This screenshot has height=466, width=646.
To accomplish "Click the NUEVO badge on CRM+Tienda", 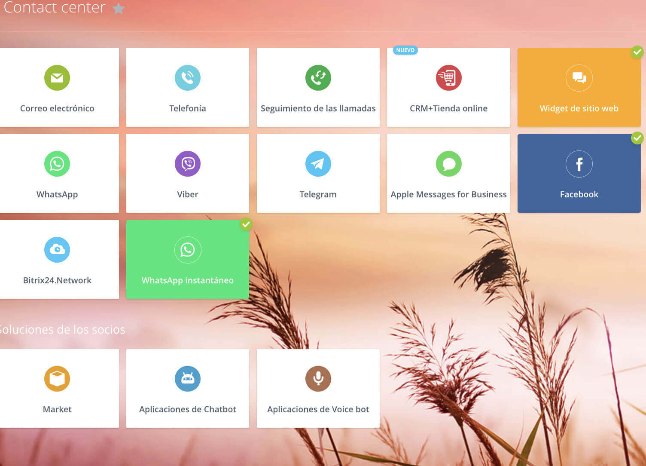I will (x=405, y=50).
